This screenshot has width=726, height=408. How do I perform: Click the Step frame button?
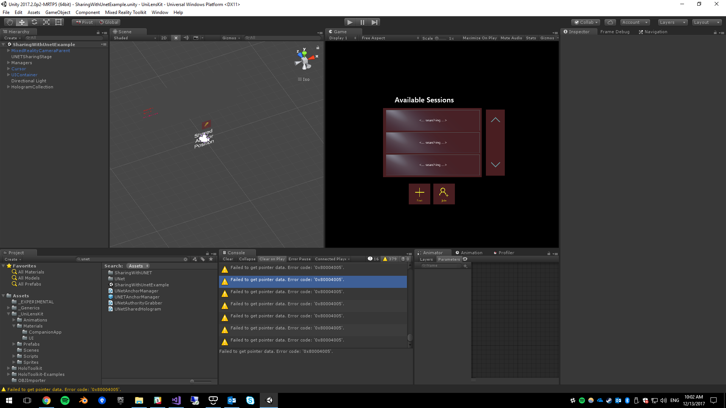click(374, 22)
